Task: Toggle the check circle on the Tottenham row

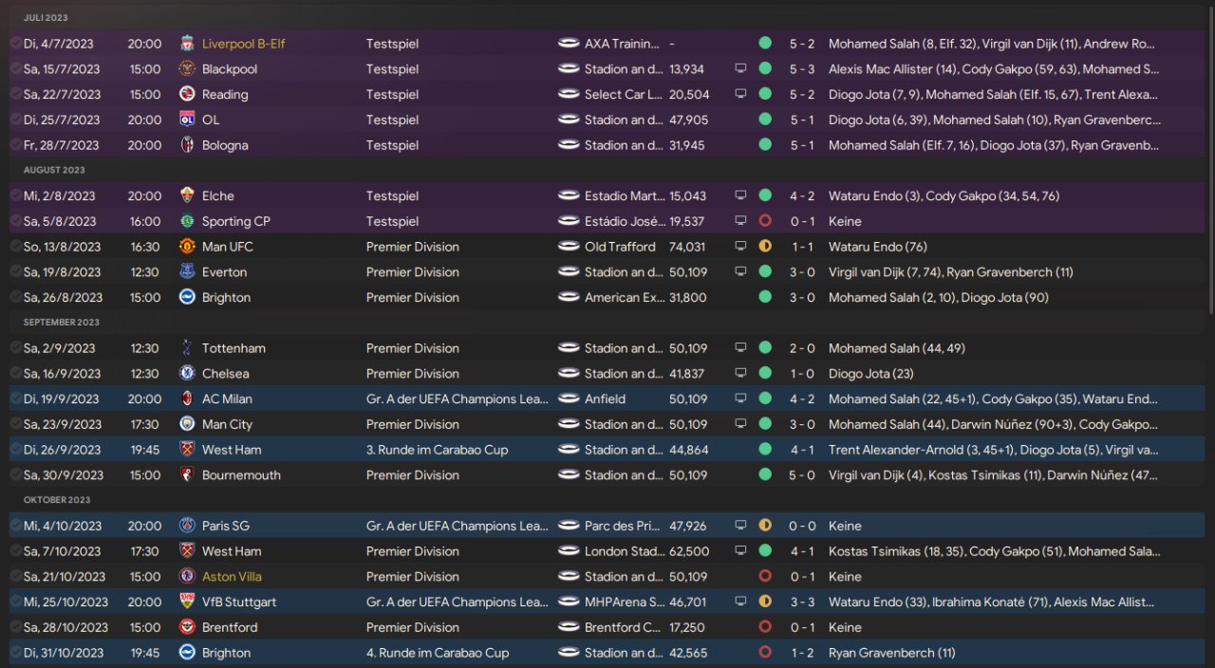Action: [15, 348]
